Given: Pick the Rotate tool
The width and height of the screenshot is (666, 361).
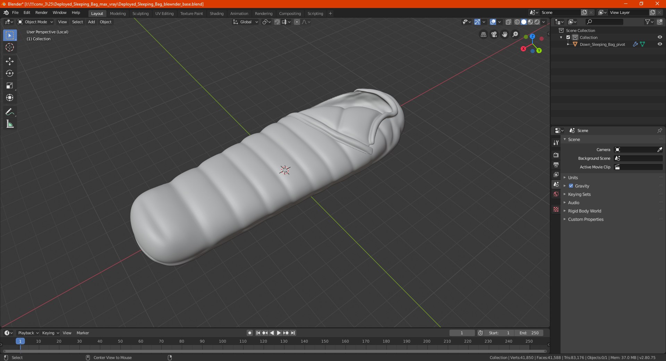Looking at the screenshot, I should pos(10,73).
